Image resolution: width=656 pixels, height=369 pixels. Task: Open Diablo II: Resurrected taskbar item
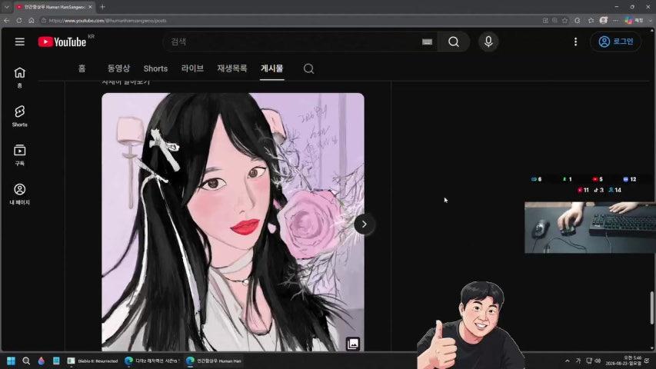[93, 361]
